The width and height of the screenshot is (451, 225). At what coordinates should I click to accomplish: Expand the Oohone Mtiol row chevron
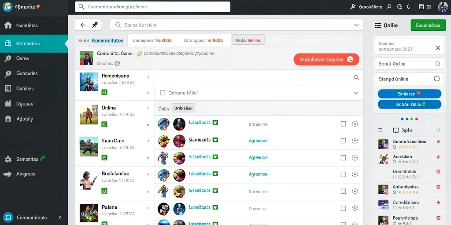pos(356,93)
